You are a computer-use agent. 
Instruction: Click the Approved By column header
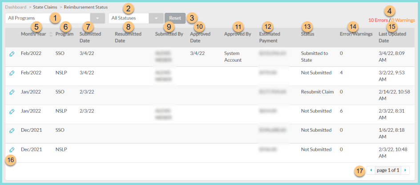coord(238,34)
